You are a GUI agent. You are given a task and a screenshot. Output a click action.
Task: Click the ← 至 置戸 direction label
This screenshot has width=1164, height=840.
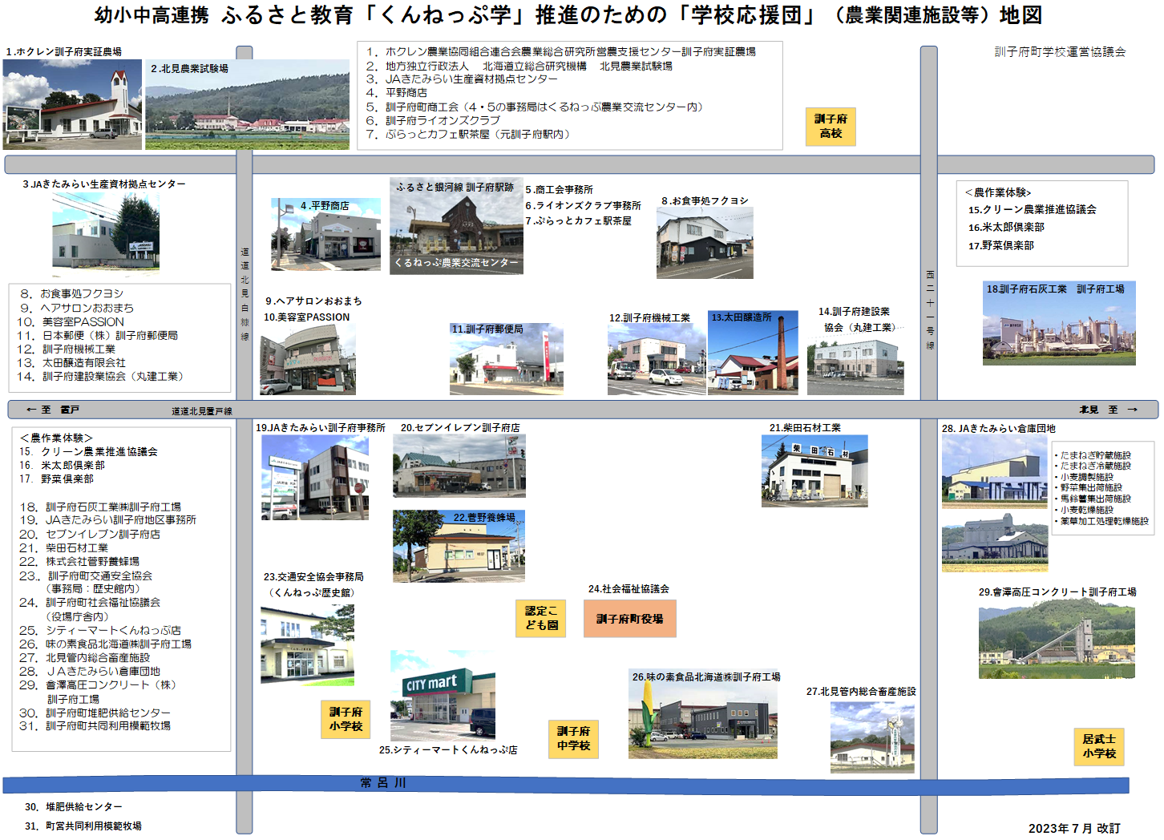coord(53,410)
